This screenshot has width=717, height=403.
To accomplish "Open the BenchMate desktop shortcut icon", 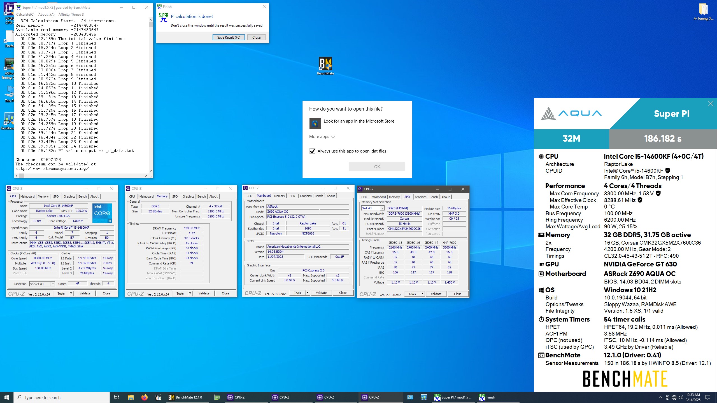I will pyautogui.click(x=325, y=66).
